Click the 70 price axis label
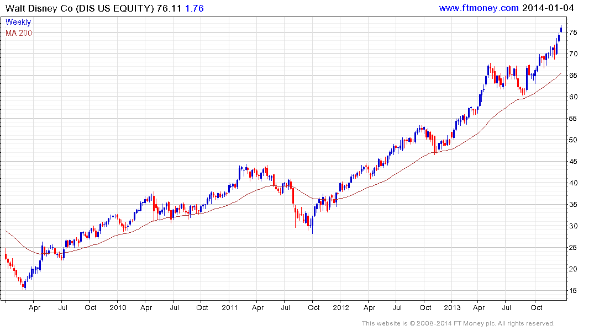 573,54
